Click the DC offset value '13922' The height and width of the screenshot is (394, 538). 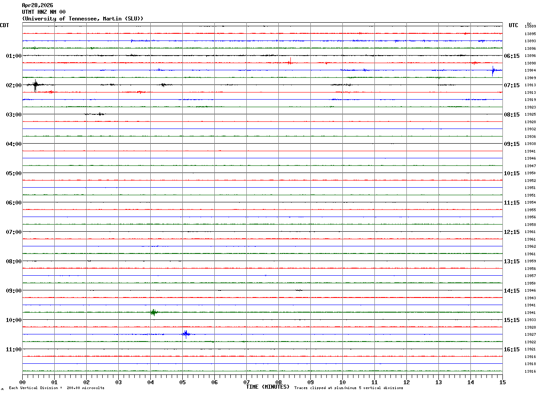pyautogui.click(x=530, y=342)
